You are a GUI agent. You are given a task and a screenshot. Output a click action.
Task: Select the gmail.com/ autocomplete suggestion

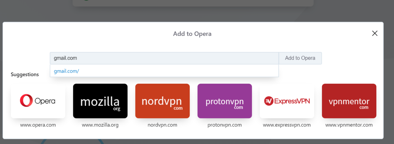[67, 71]
